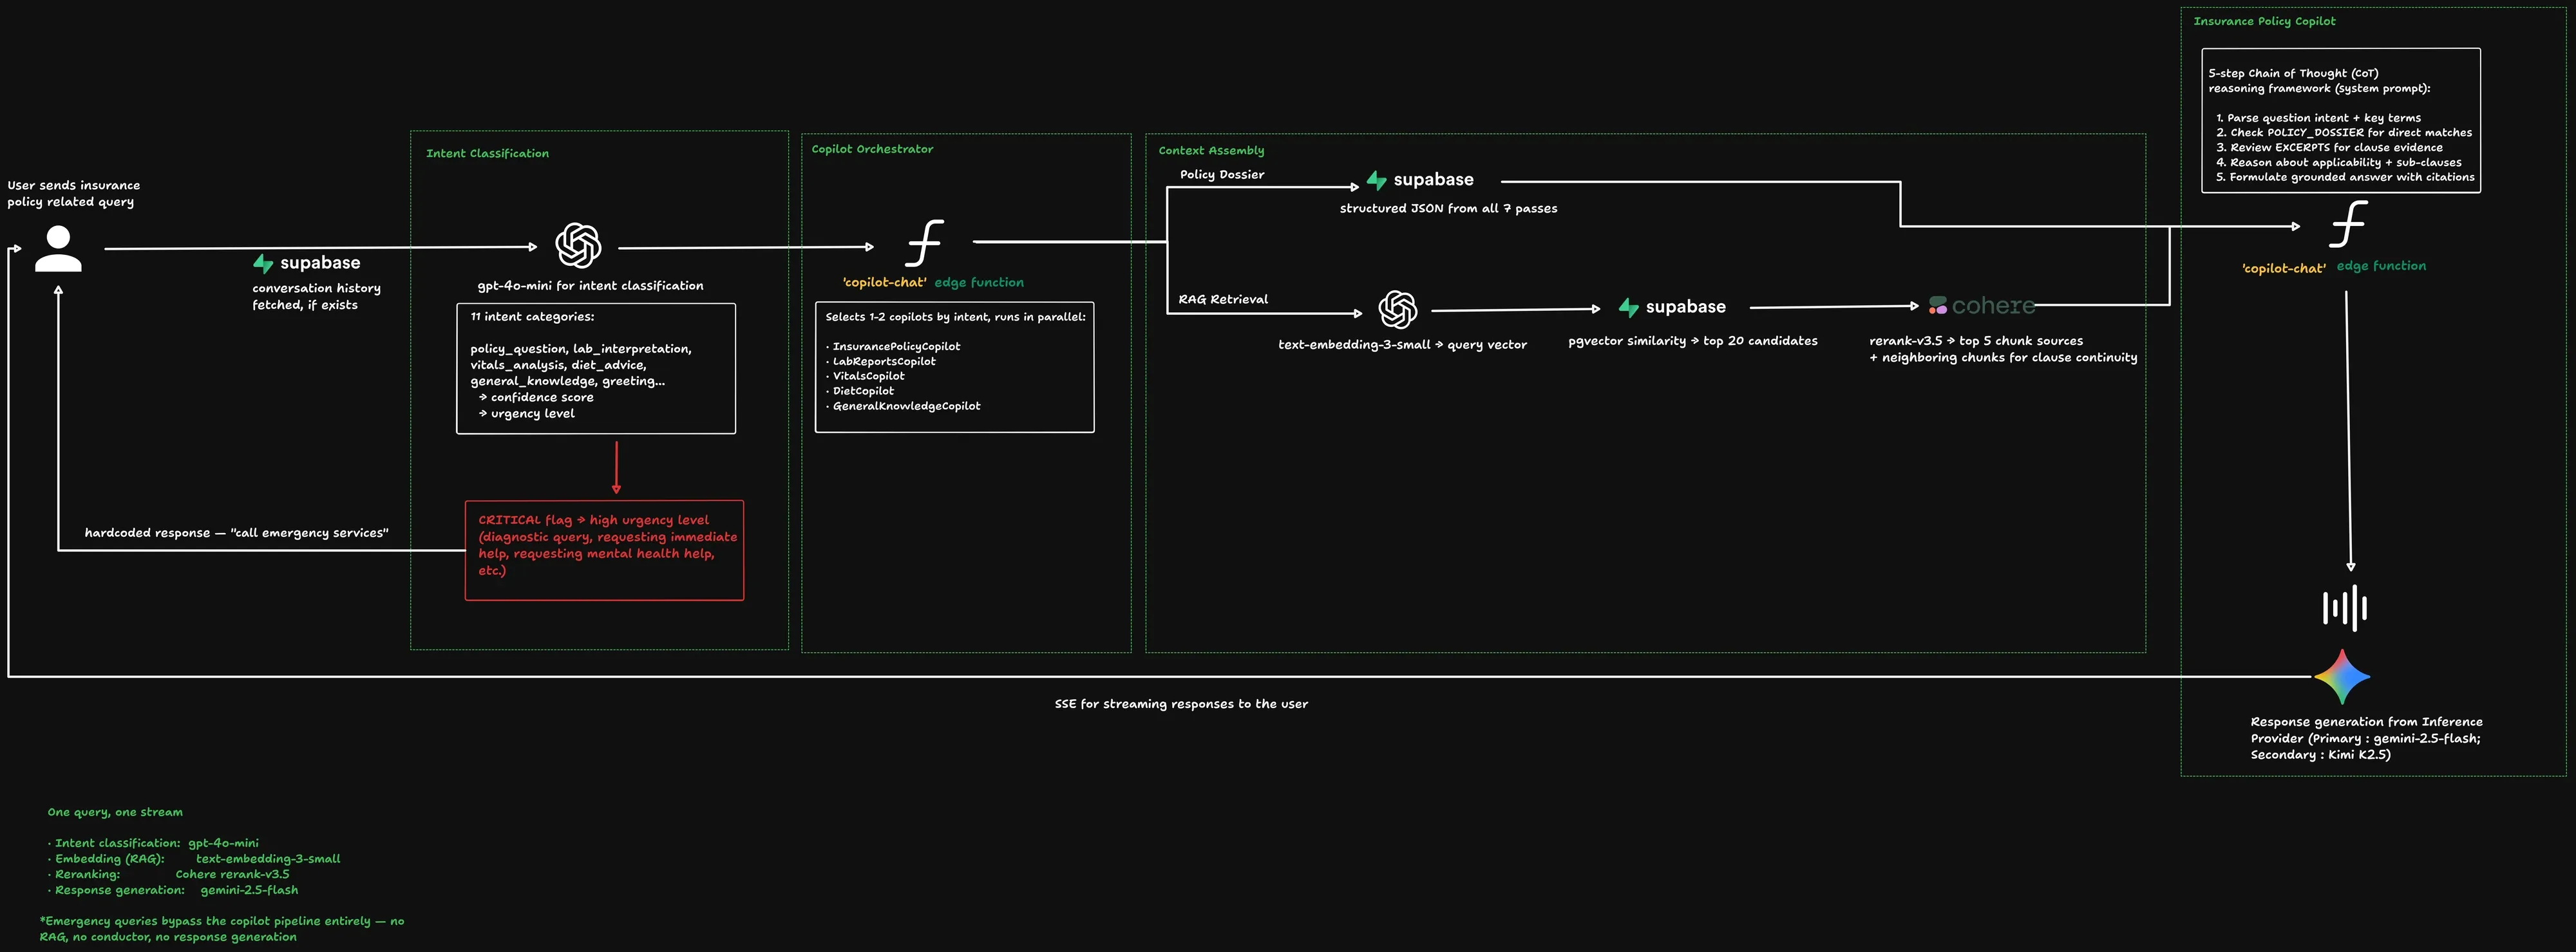Click 'gpt-4o-mini for intent classification' label

pyautogui.click(x=590, y=286)
